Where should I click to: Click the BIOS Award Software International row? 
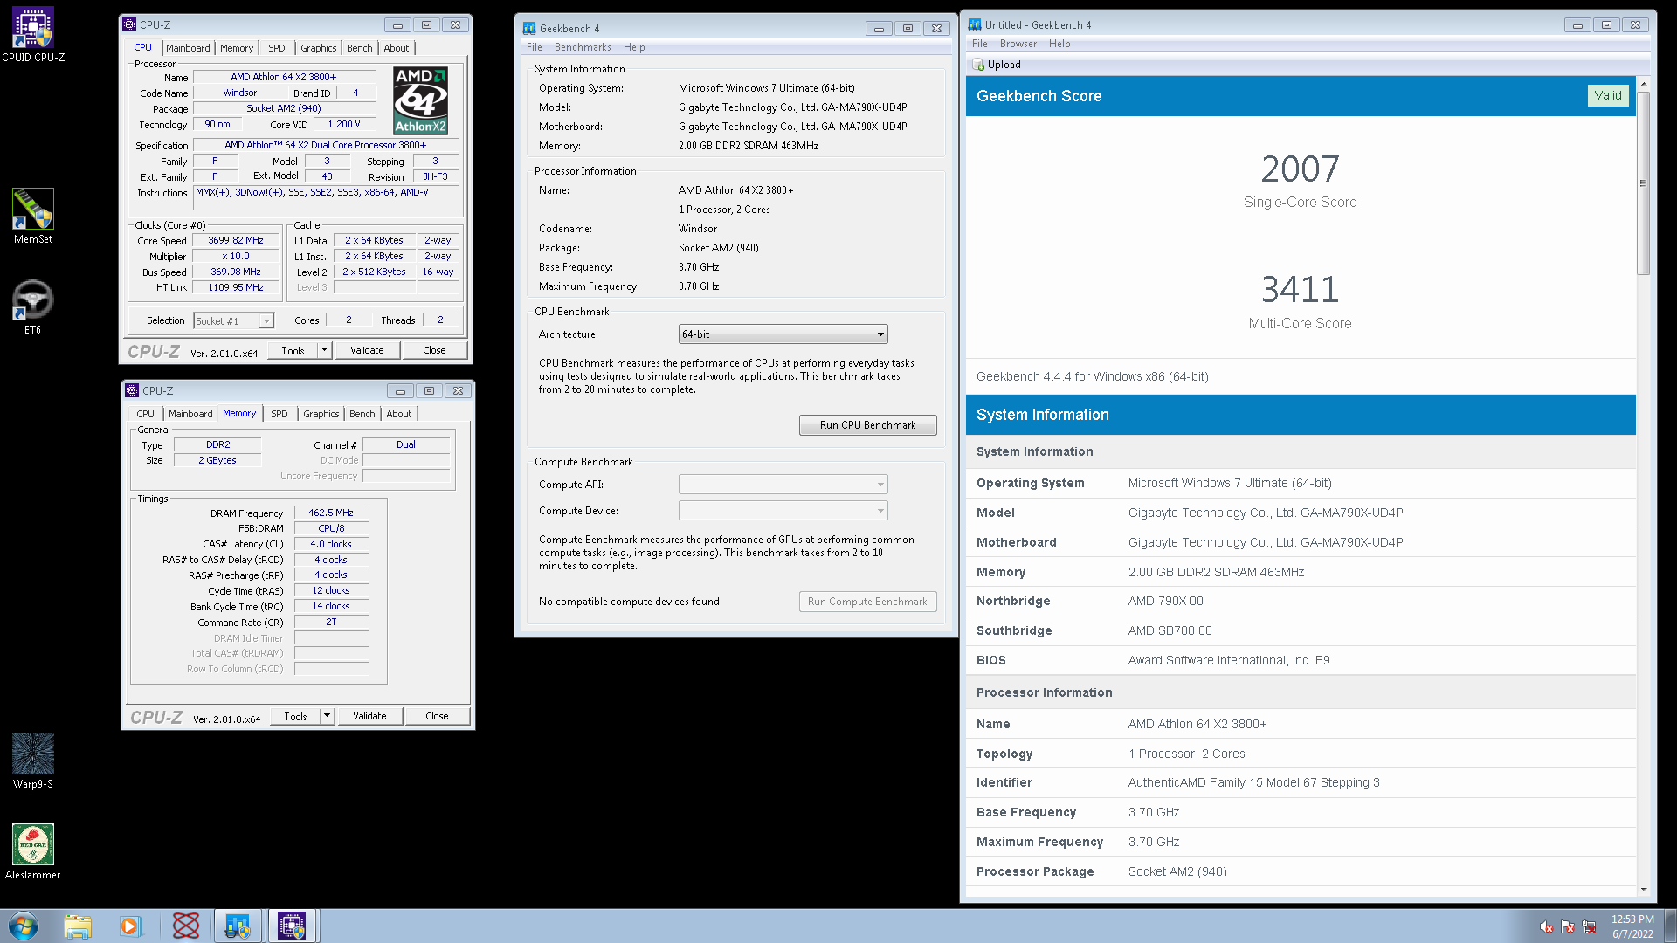1301,660
